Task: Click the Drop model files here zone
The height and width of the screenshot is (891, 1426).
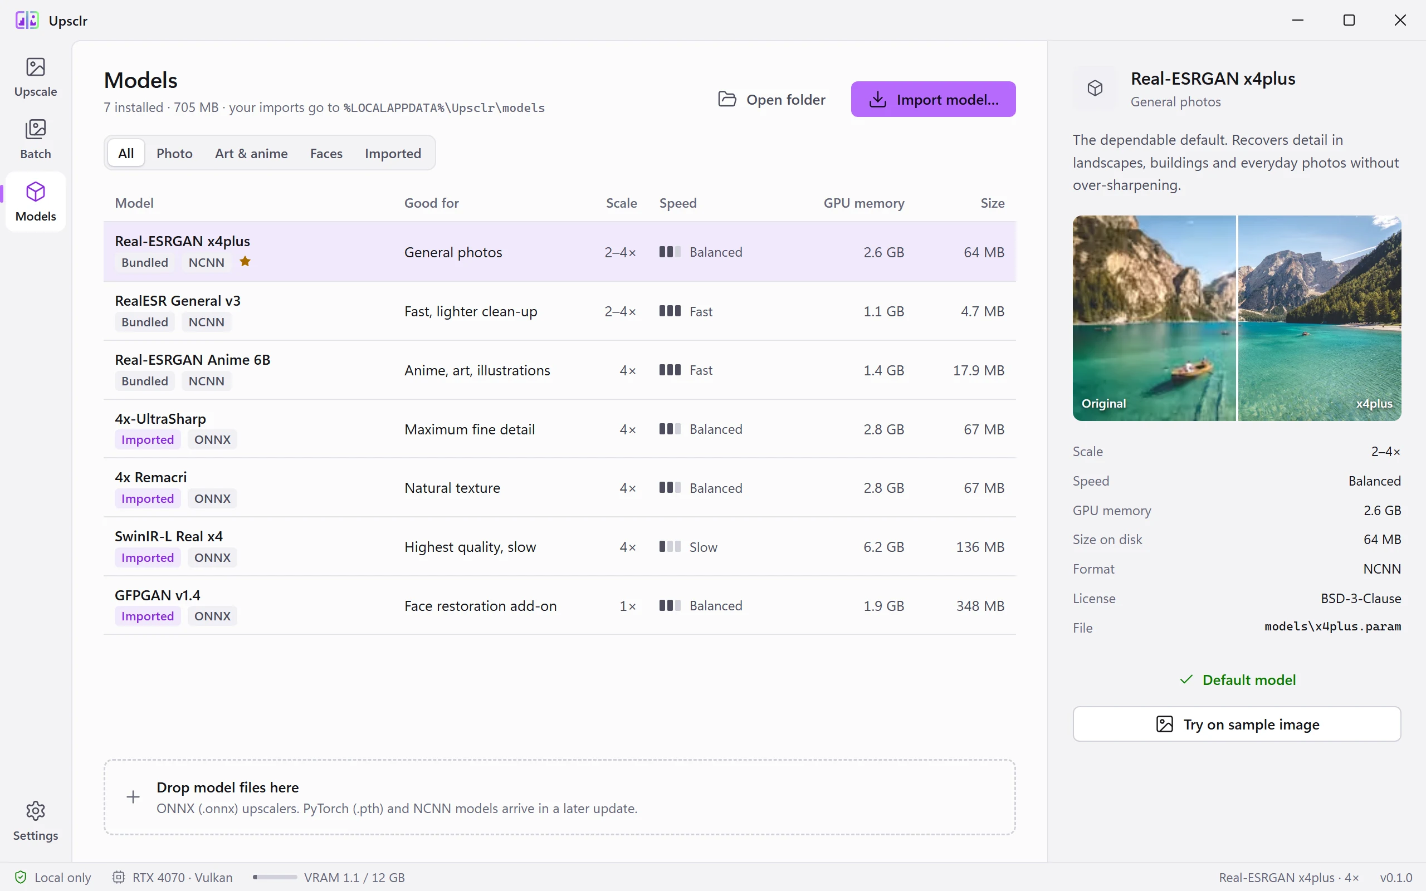Action: [560, 797]
